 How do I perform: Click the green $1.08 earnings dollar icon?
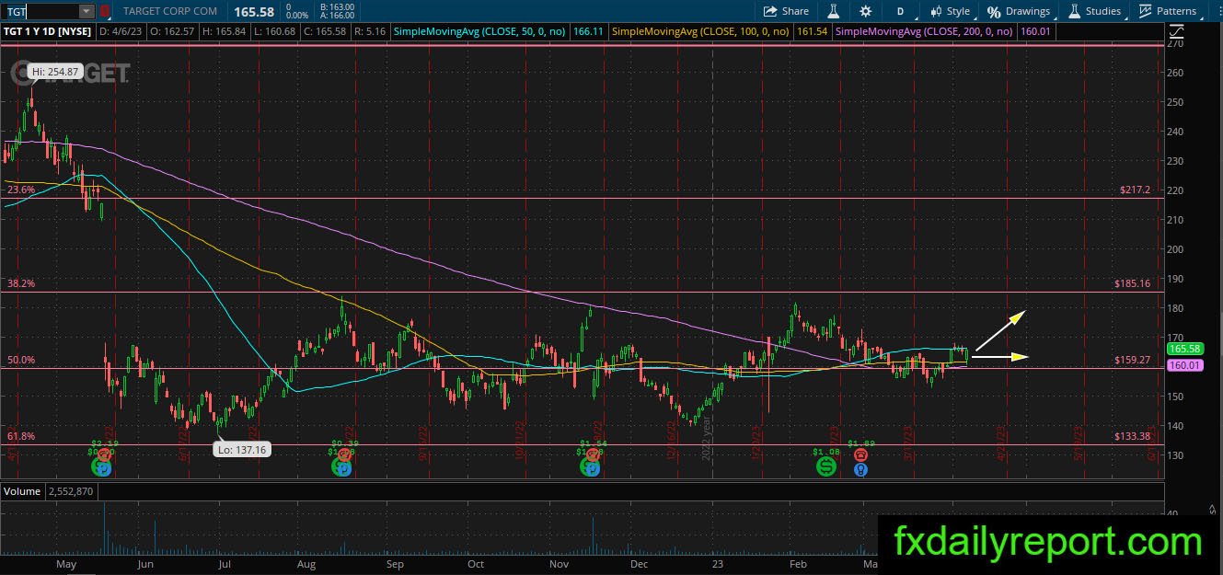point(826,467)
